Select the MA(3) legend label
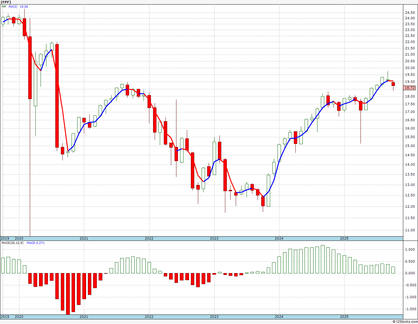The width and height of the screenshot is (418, 324). coord(13,6)
